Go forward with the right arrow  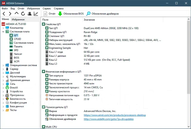coord(10,14)
